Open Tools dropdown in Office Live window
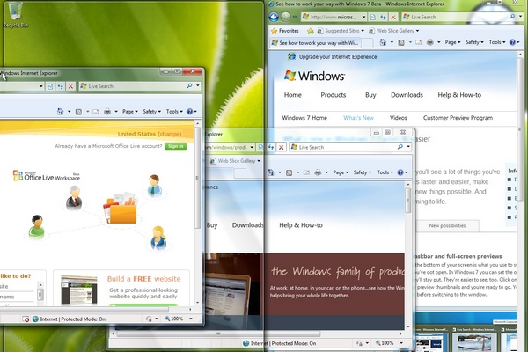The image size is (528, 352). tap(174, 112)
